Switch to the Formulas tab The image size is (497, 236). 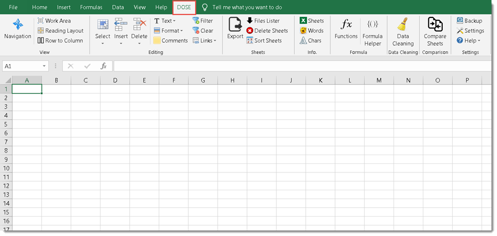click(x=91, y=7)
